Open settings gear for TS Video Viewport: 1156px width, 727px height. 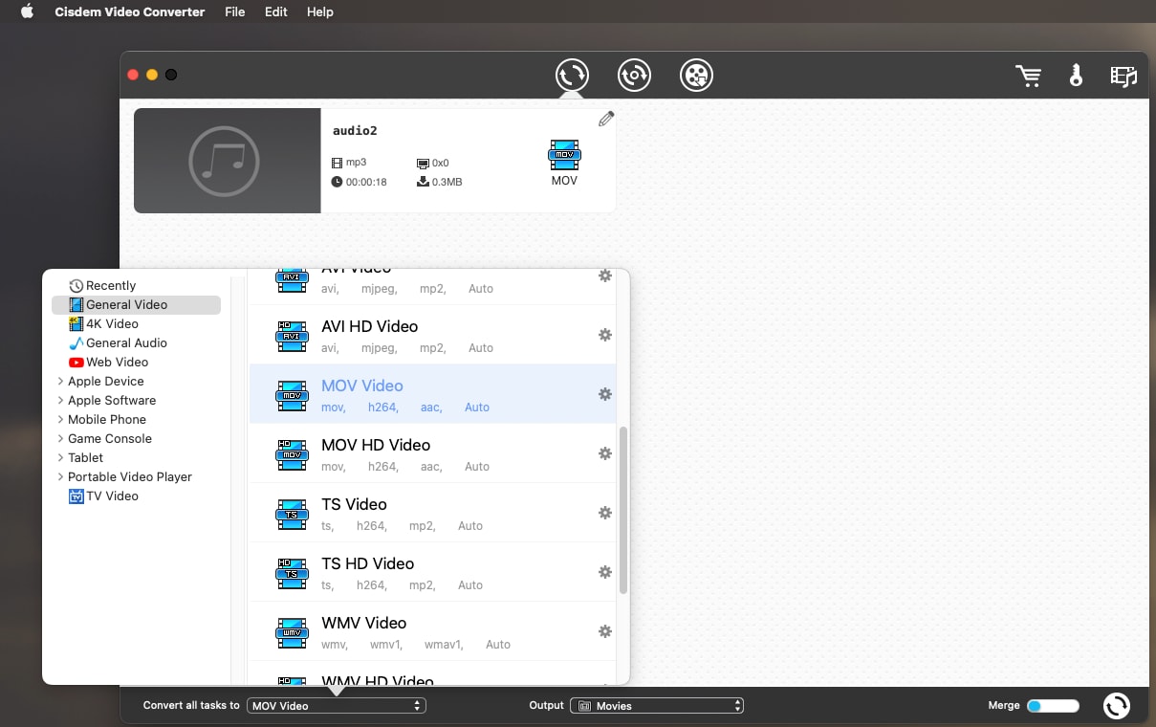[605, 513]
